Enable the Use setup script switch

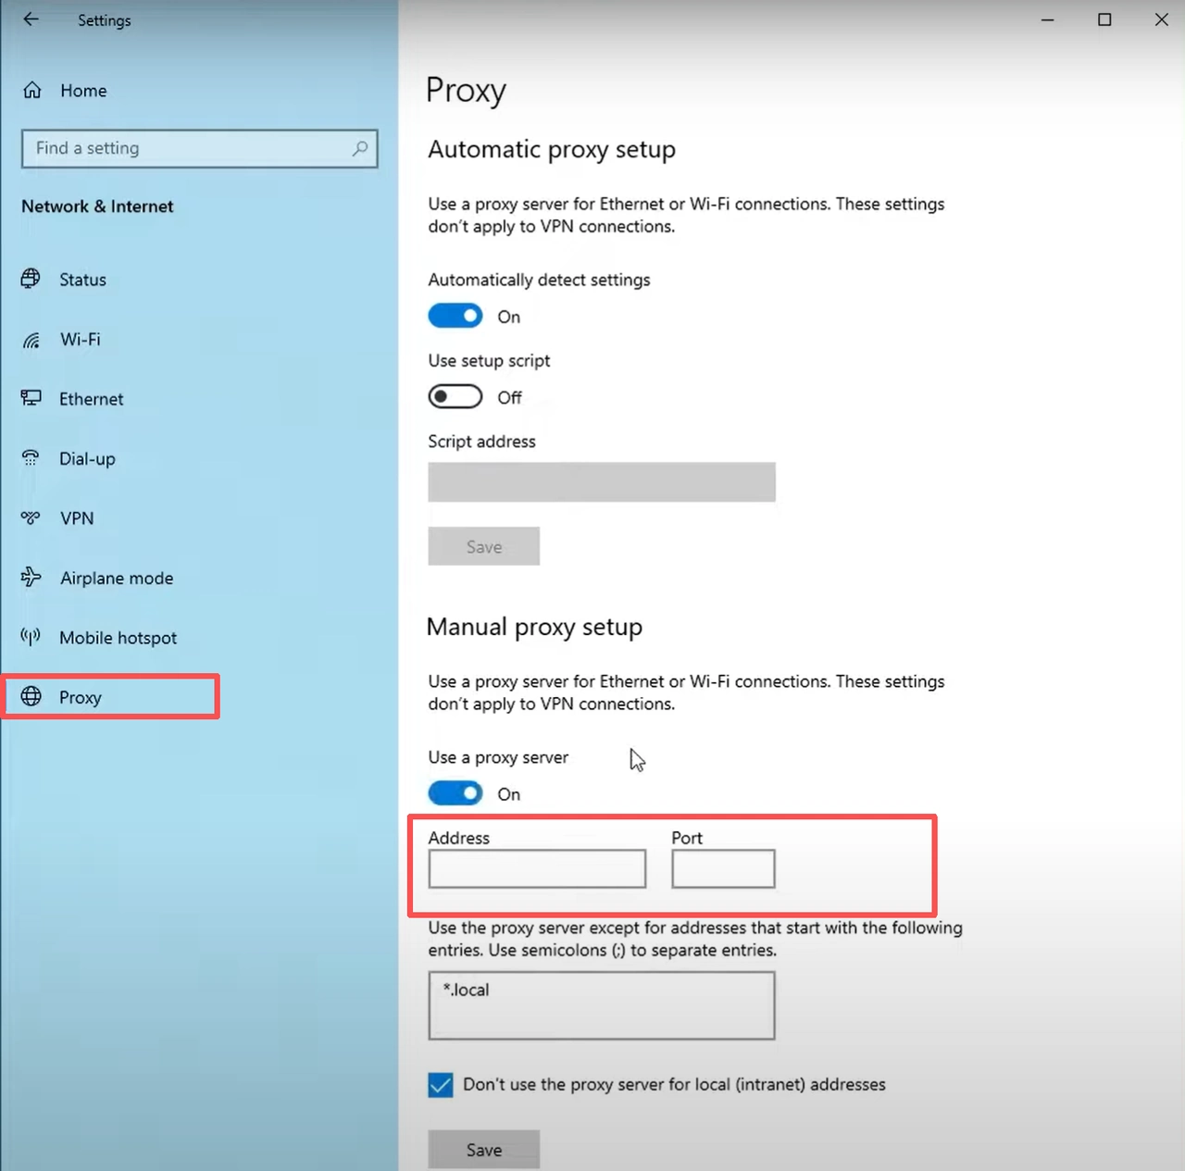click(455, 396)
